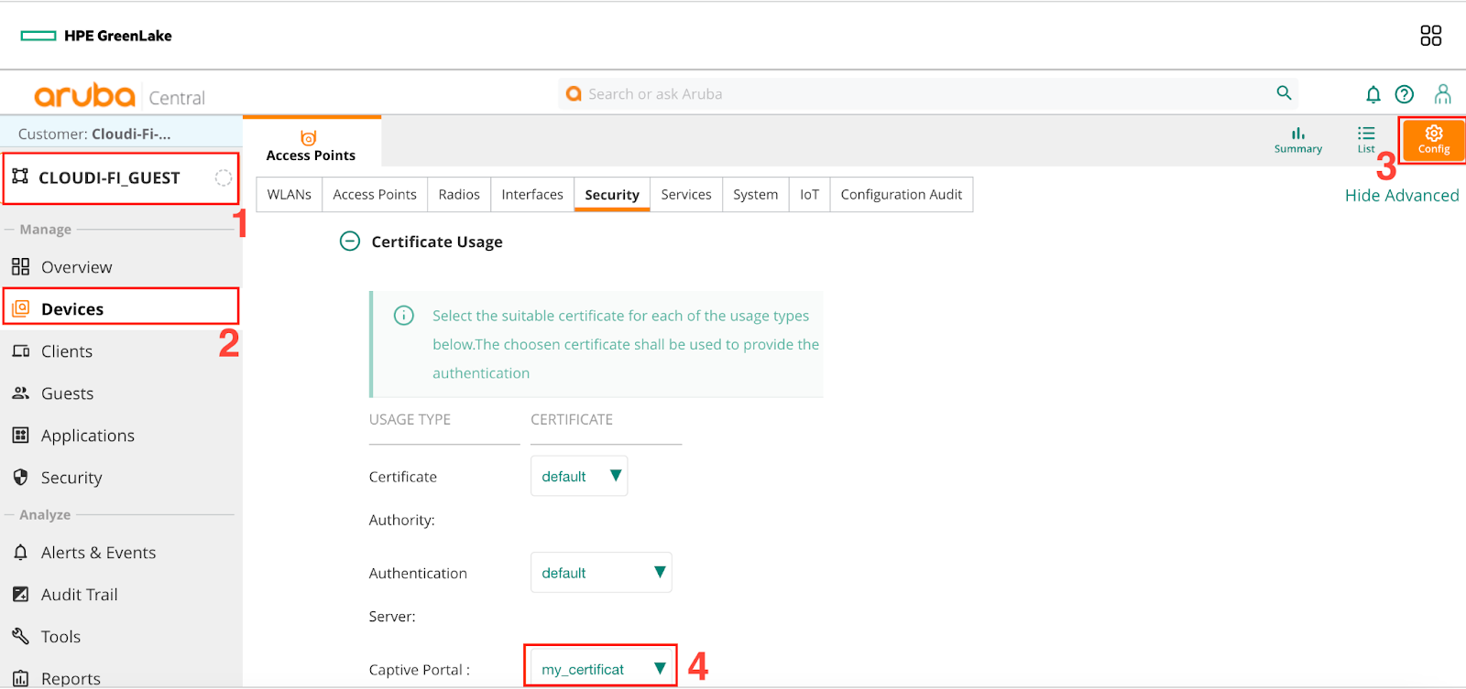The image size is (1466, 689).
Task: Click the Search or ask Aruba field
Action: tap(928, 94)
